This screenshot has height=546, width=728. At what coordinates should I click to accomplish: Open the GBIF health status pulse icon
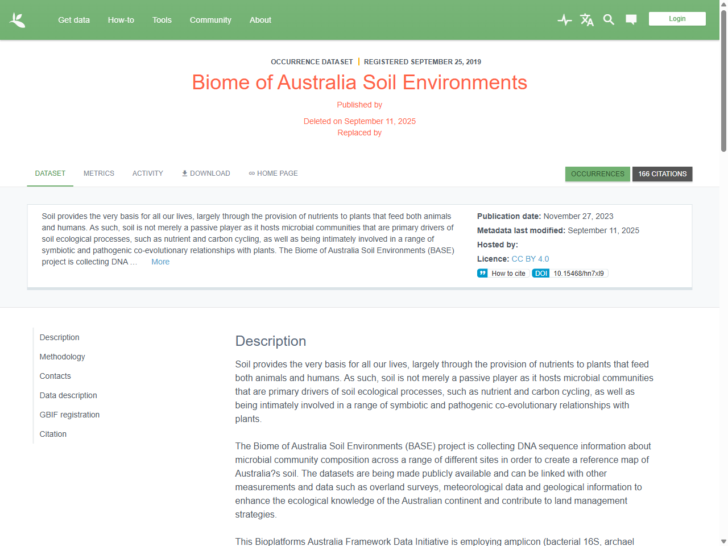coord(564,19)
